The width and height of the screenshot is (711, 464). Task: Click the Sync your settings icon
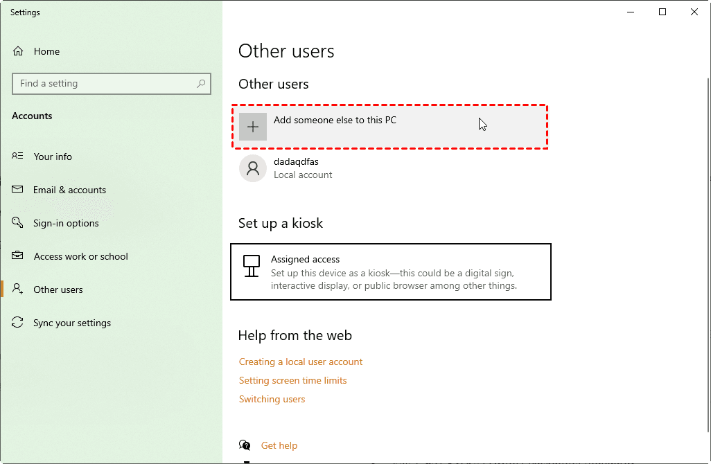pyautogui.click(x=18, y=323)
